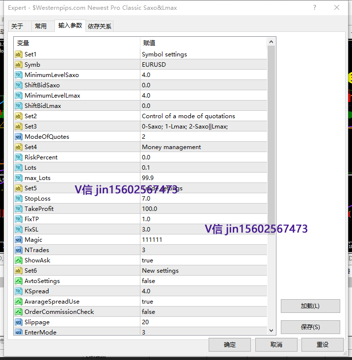The height and width of the screenshot is (360, 352).
Task: Click the double-type icon beside TakeProfit
Action: tap(19, 209)
